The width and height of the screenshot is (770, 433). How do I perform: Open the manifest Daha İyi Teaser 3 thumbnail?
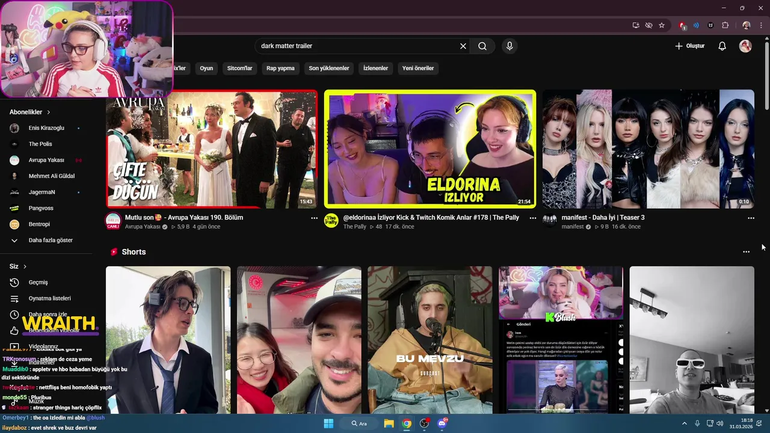click(648, 149)
